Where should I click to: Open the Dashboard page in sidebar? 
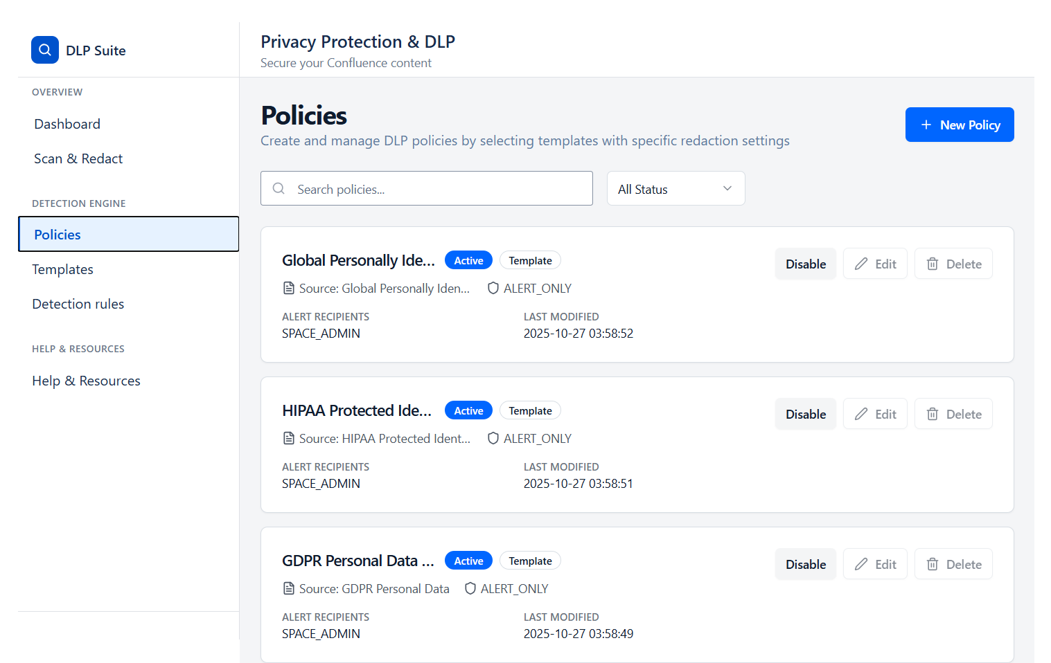click(67, 124)
